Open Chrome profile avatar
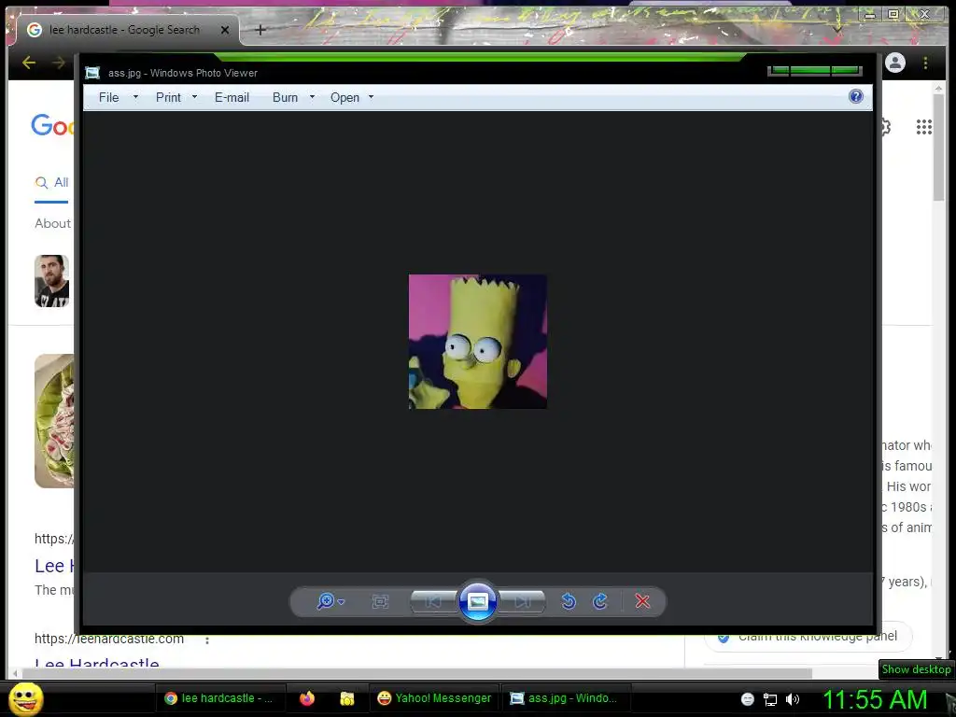The height and width of the screenshot is (717, 956). pos(895,63)
